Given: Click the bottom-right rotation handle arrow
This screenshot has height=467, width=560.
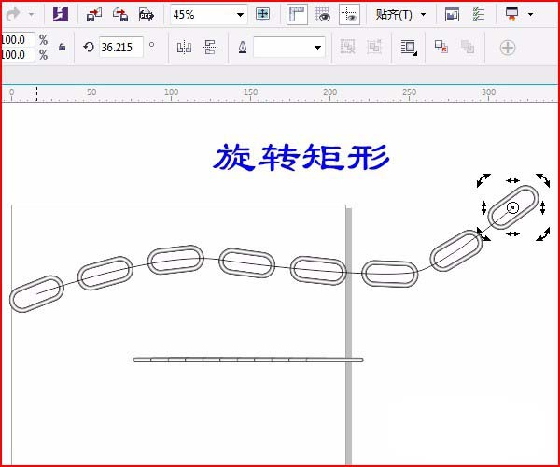Looking at the screenshot, I should [543, 234].
